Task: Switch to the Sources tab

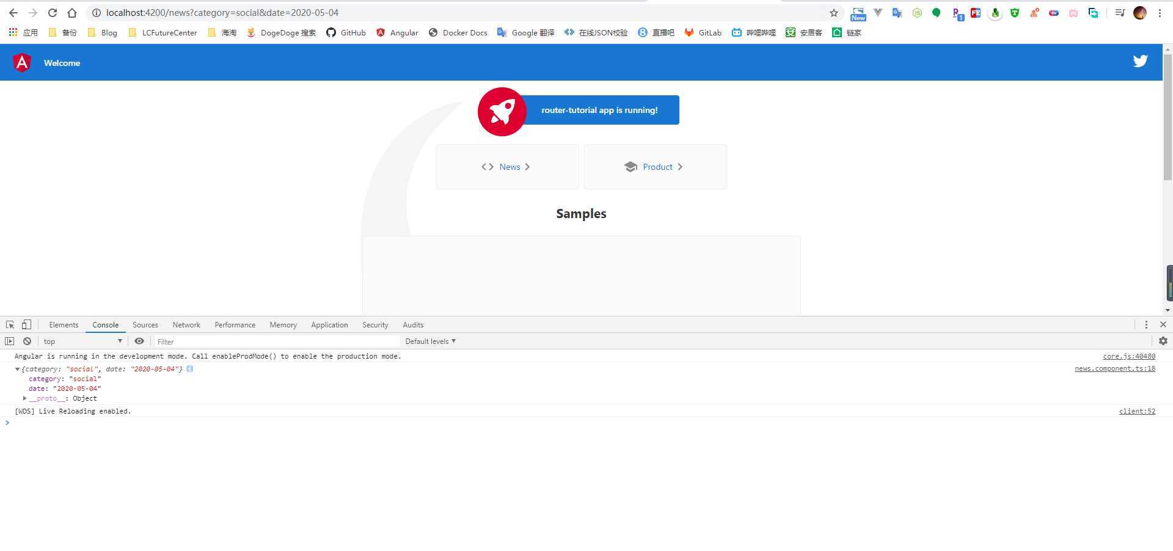Action: click(145, 324)
